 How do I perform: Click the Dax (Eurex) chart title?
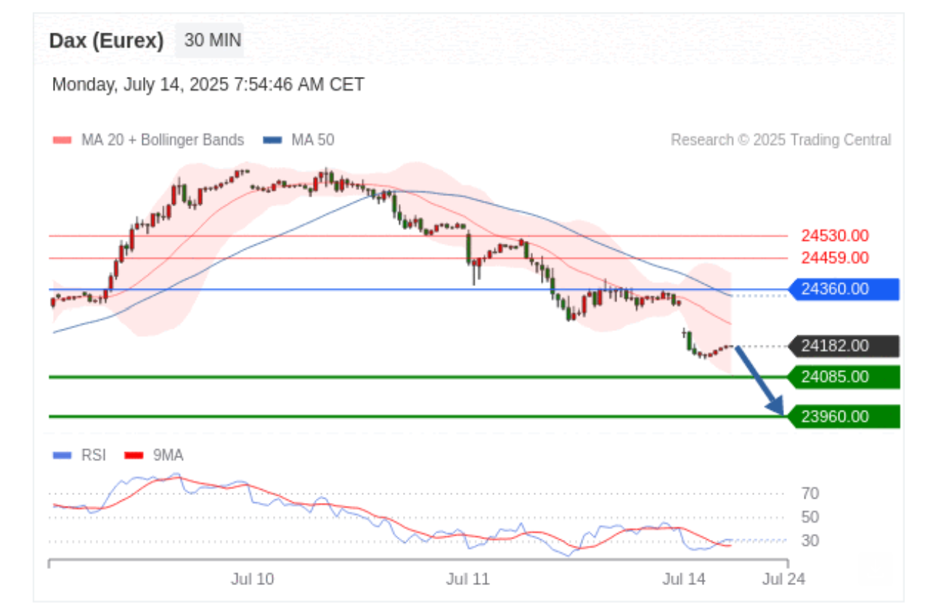click(x=107, y=41)
